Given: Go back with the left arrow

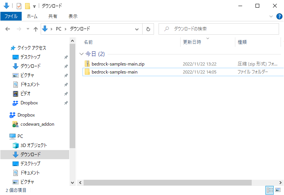Looking at the screenshot, I should pos(8,29).
